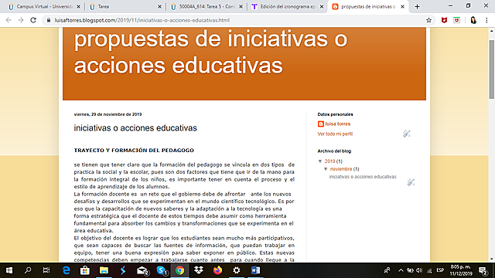This screenshot has width=495, height=278.
Task: Collapse the noviembre archive month
Action: coord(326,169)
